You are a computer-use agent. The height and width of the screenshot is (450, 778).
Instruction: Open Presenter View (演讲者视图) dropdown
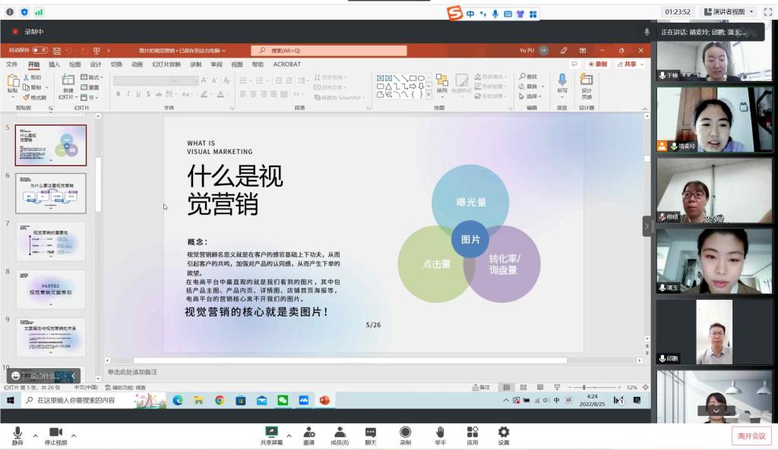tap(729, 12)
